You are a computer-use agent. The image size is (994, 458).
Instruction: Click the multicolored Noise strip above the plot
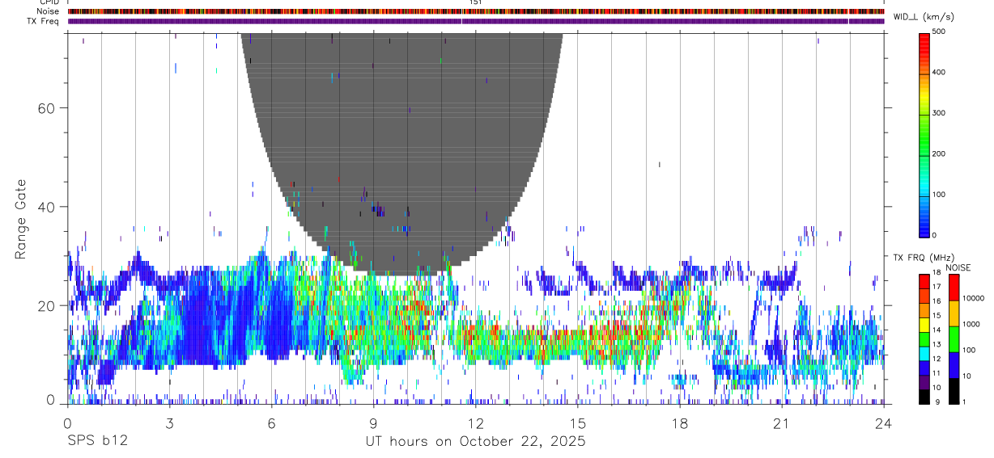tap(476, 11)
